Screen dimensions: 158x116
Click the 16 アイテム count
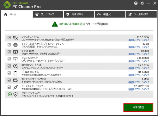(x=143, y=65)
